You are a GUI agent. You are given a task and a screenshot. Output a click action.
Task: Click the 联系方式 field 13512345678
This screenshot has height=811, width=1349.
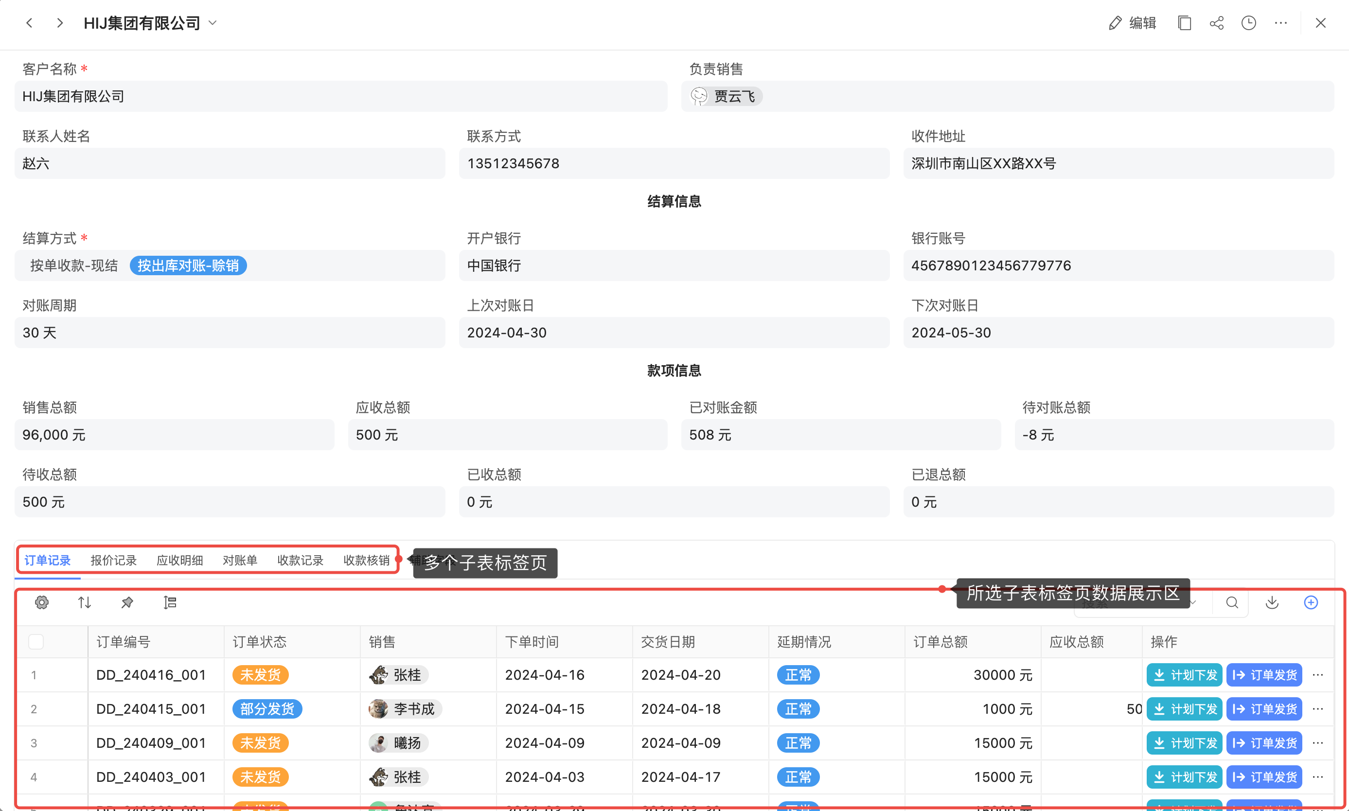pos(674,163)
